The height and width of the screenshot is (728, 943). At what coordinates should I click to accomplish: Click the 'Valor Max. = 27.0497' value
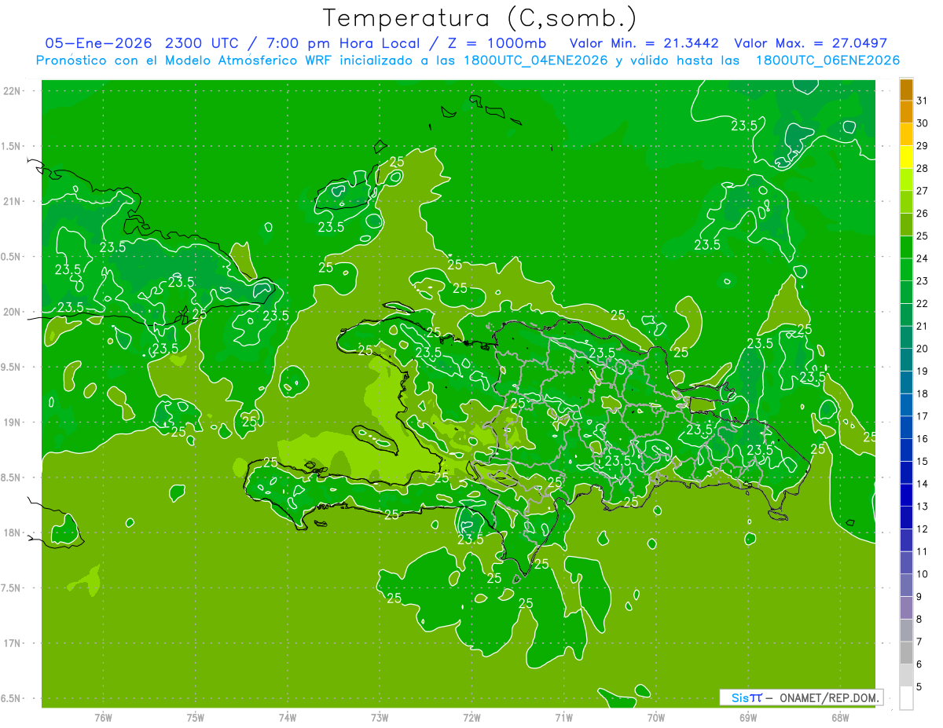(811, 43)
